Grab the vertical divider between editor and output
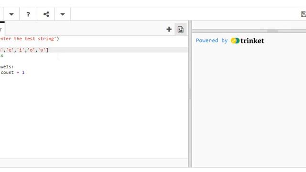306x172 pixels. [x=190, y=94]
